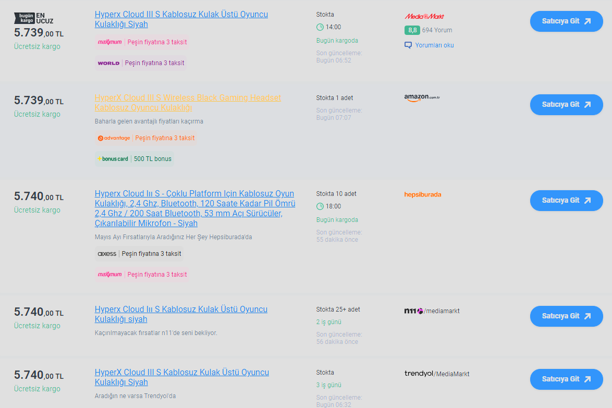Image resolution: width=612 pixels, height=408 pixels.
Task: Click the 694 Yorum review count
Action: pyautogui.click(x=437, y=30)
